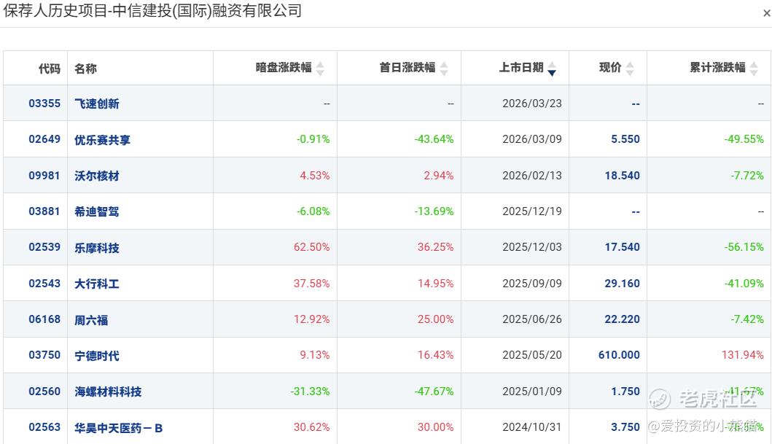
Task: Select listing date 2025/05/20
Action: point(531,355)
